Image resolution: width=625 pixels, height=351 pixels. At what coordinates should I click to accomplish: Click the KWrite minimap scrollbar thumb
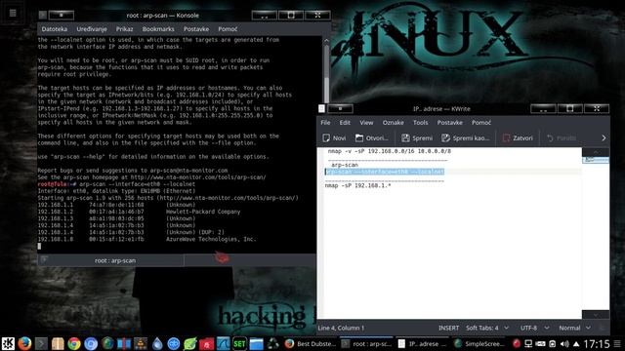pos(596,160)
